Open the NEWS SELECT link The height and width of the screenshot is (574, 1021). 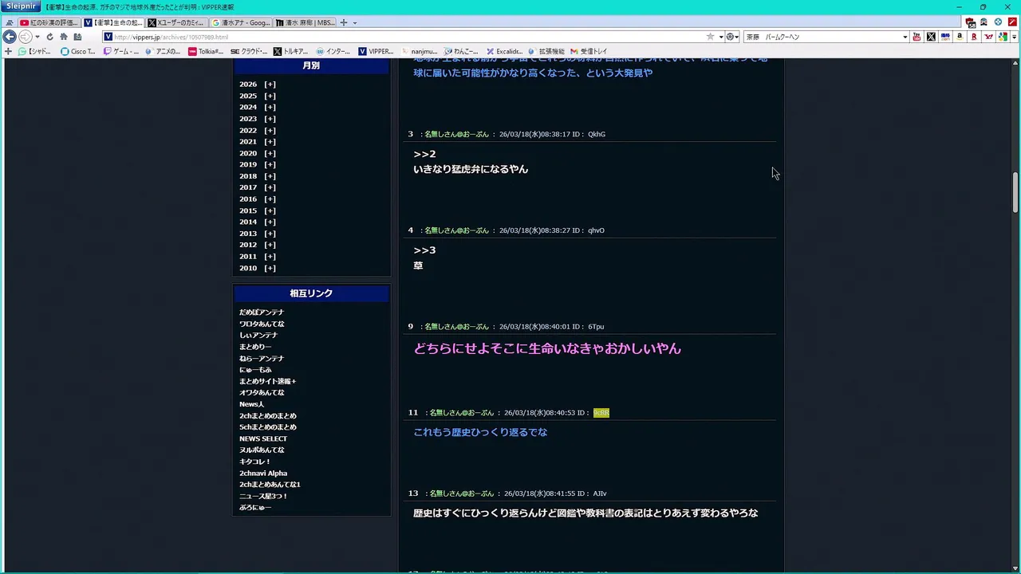coord(263,439)
